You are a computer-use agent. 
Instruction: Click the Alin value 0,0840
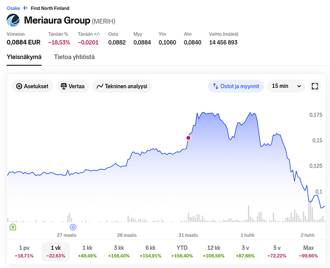coord(192,42)
